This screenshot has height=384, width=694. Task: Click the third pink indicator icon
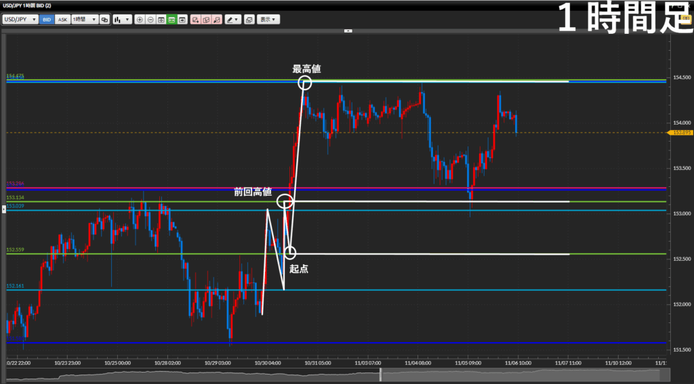click(217, 20)
